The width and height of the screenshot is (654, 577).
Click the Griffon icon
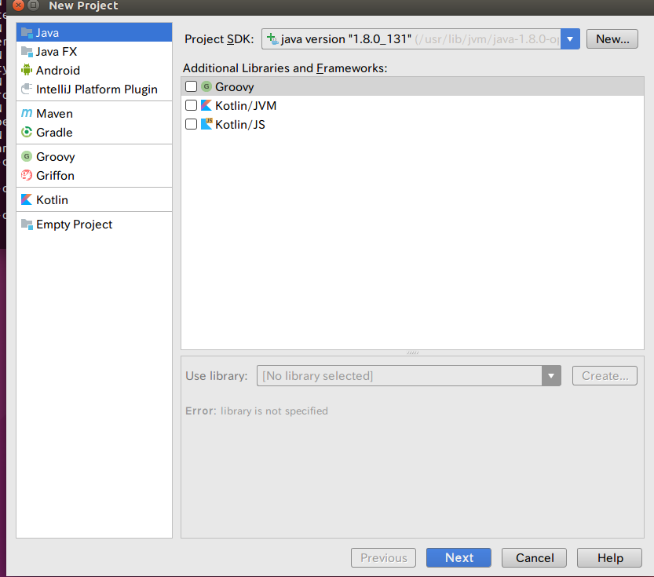pos(27,175)
